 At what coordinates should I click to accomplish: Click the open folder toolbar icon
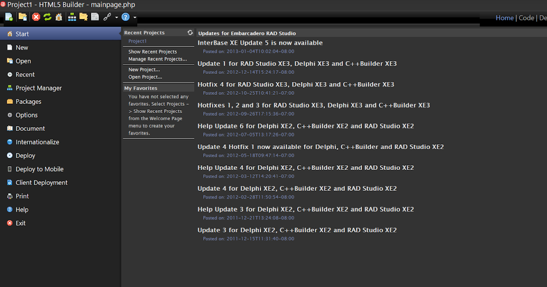pos(22,17)
